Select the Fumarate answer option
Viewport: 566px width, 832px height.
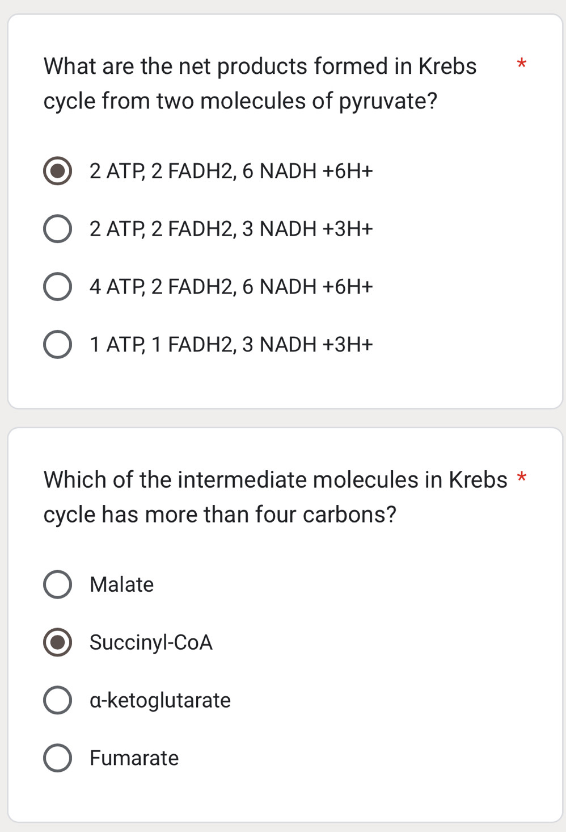tap(57, 758)
